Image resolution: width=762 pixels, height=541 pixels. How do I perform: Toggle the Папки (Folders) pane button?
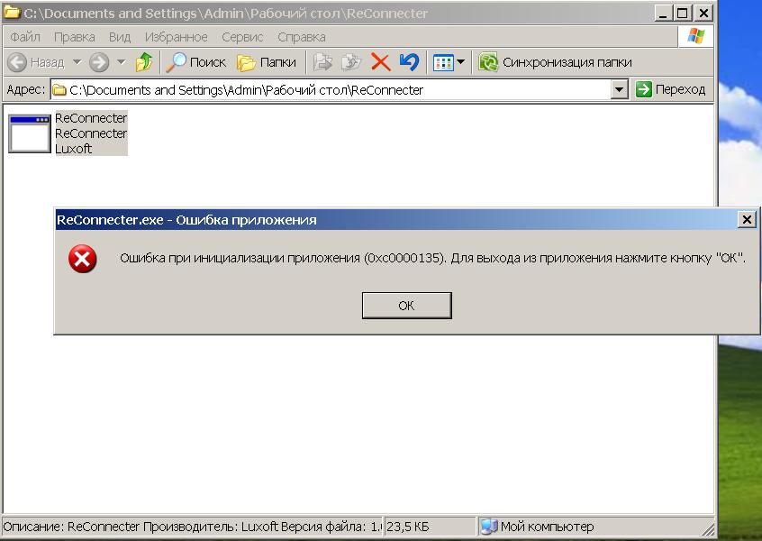coord(268,62)
